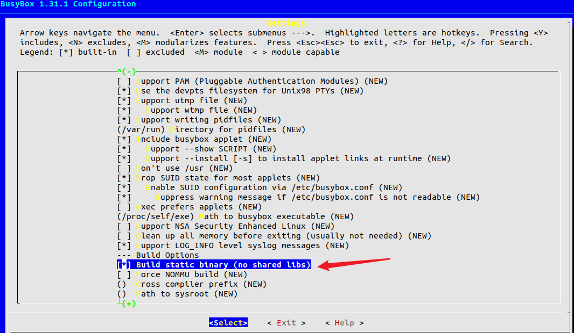
Task: Edit the Path to sysroot field
Action: pyautogui.click(x=177, y=294)
